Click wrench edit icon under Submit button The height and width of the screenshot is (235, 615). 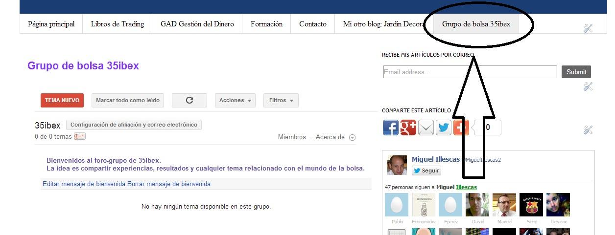coord(588,86)
